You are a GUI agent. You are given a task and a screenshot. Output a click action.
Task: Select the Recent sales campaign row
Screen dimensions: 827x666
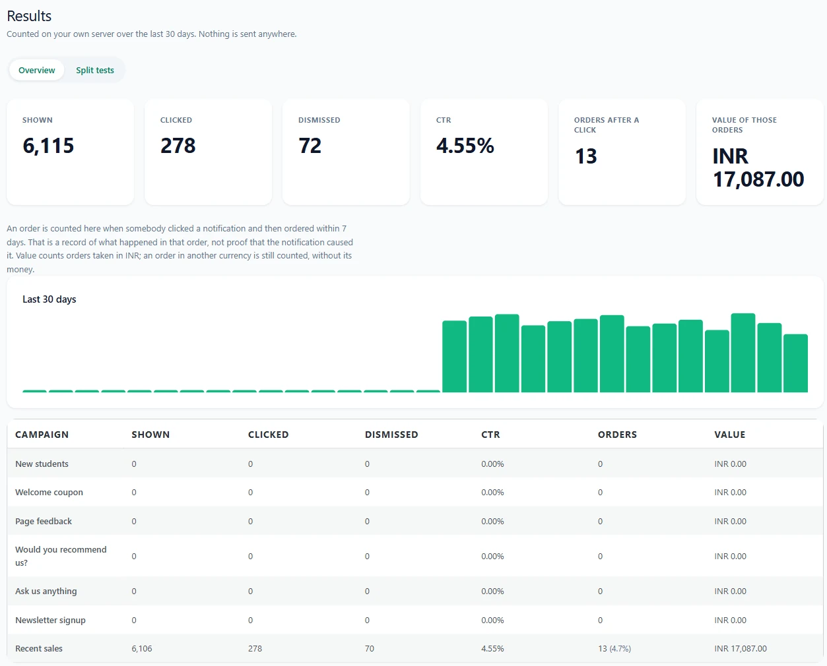[x=415, y=648]
